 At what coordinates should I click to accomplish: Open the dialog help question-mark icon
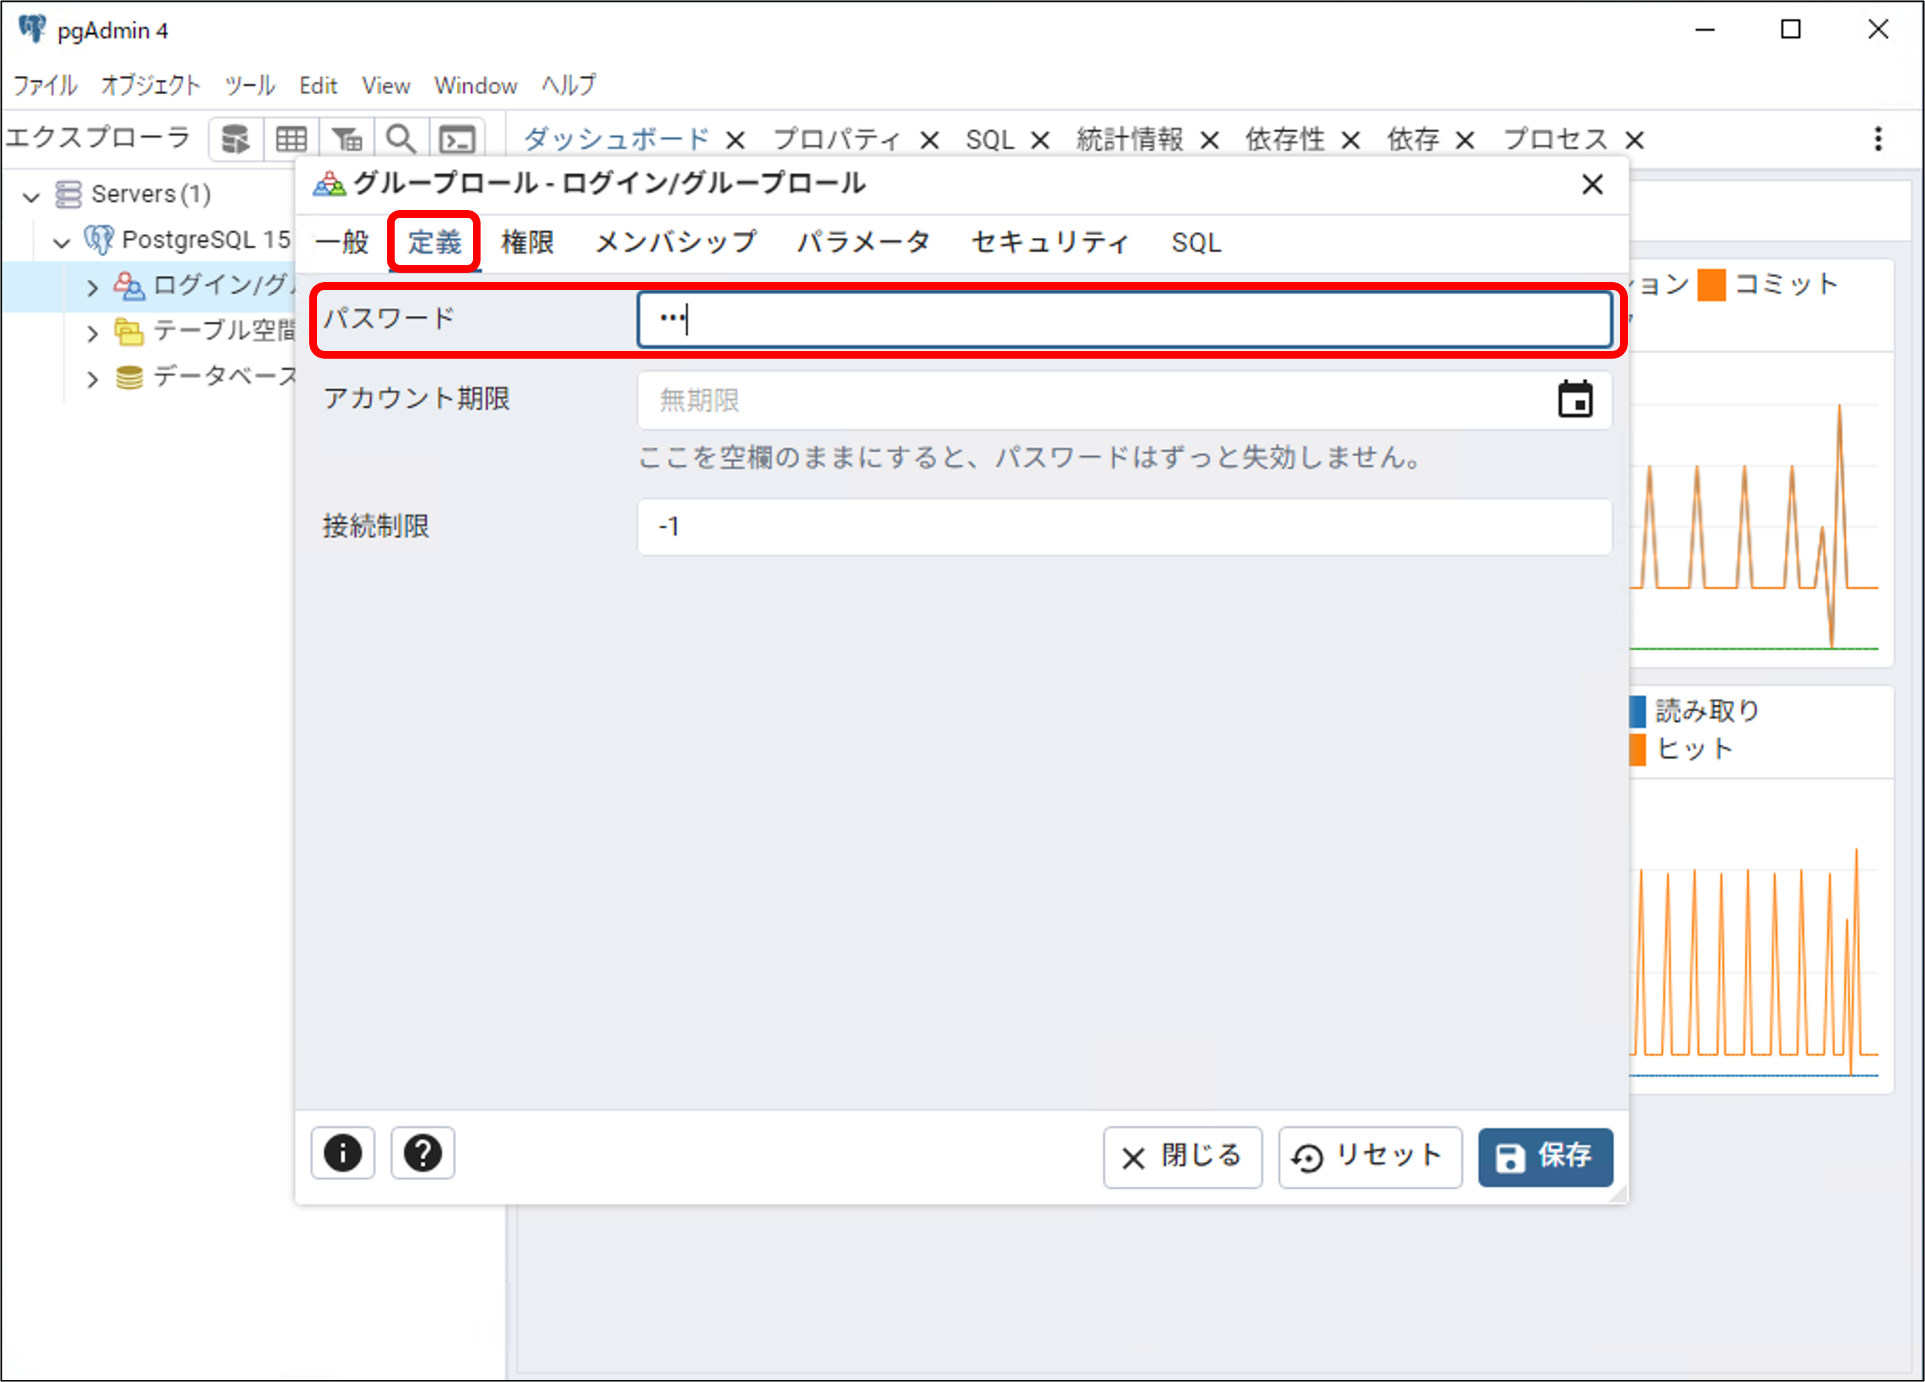[423, 1153]
